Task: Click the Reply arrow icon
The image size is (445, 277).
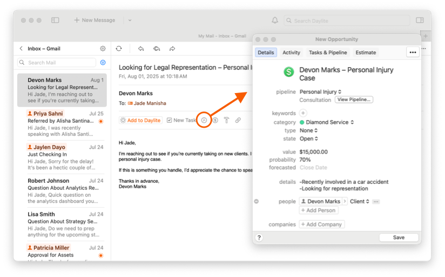Action: pos(141,49)
